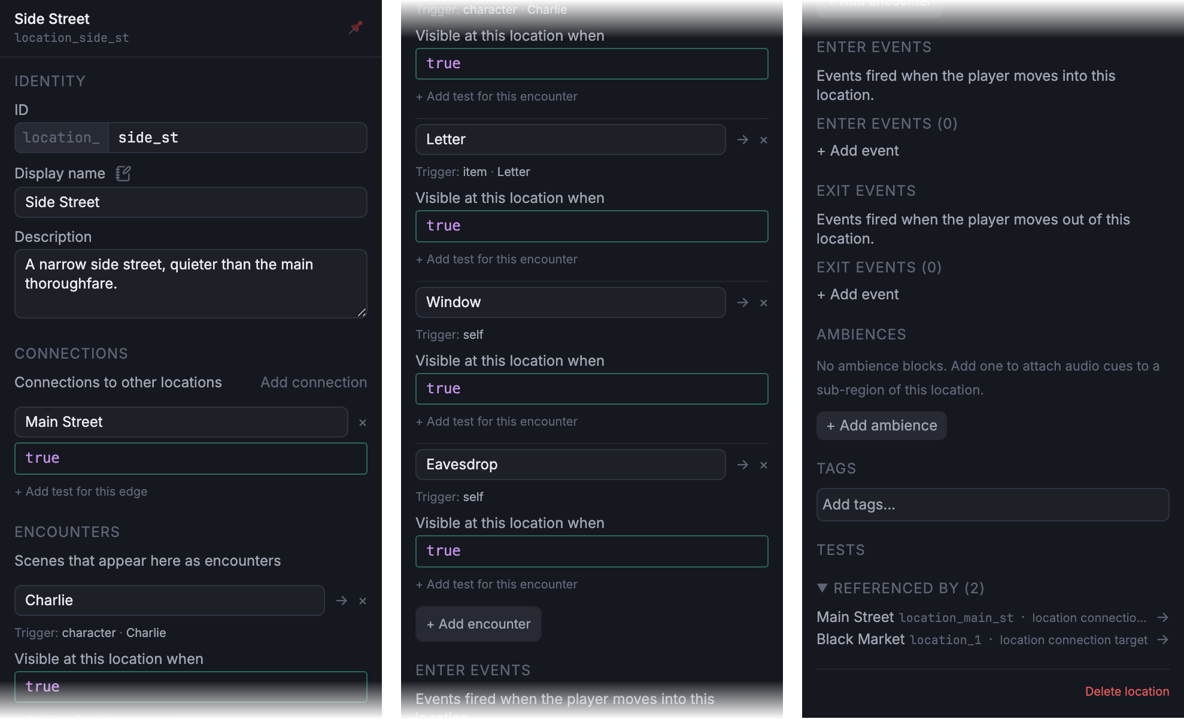The height and width of the screenshot is (719, 1184).
Task: Edit the Description text area
Action: [x=191, y=284]
